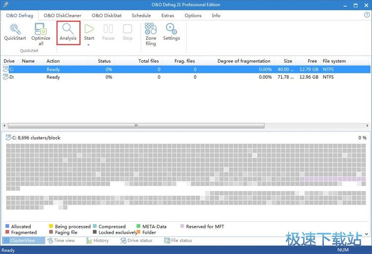
Task: Click the red Fragmented legend swatch
Action: point(7,232)
